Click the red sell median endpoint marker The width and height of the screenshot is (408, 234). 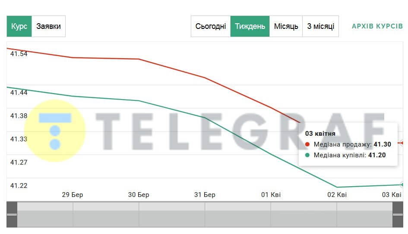(402, 143)
